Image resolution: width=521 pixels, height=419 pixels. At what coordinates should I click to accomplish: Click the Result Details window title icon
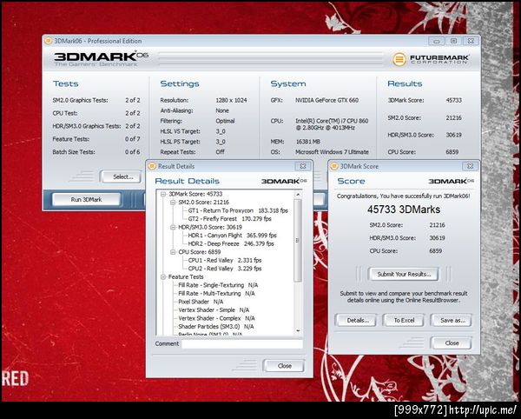coord(151,166)
